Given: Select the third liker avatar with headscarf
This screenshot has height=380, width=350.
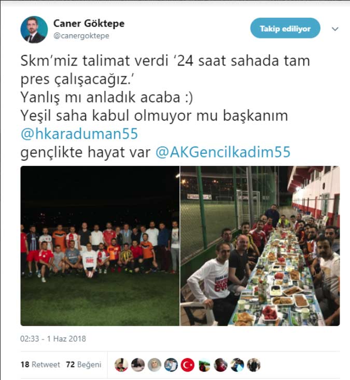Looking at the screenshot, I should [155, 365].
